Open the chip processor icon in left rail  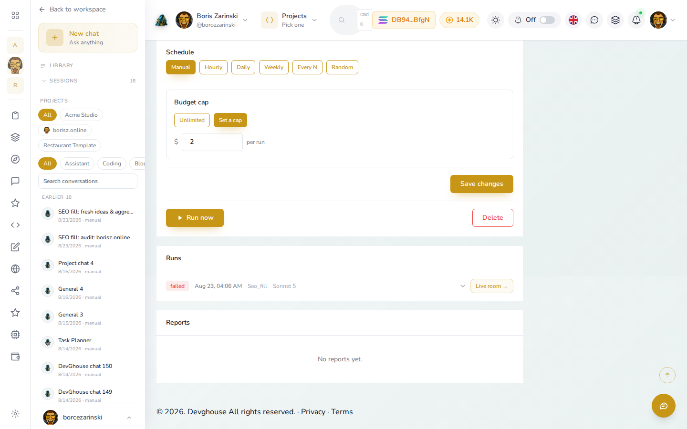15,335
